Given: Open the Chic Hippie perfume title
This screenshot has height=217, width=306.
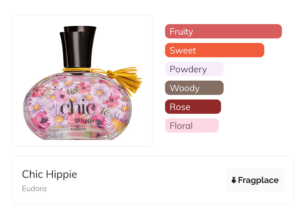Looking at the screenshot, I should click(49, 174).
